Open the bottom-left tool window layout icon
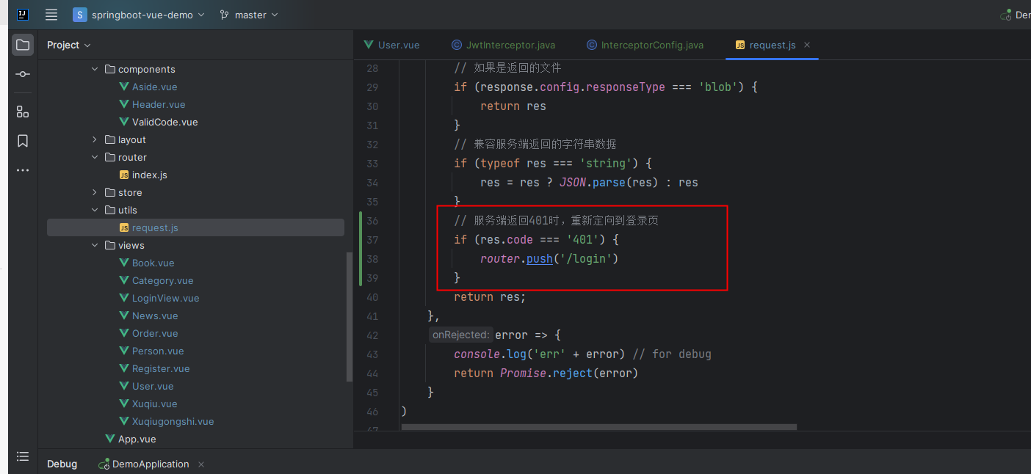1031x474 pixels. point(22,456)
